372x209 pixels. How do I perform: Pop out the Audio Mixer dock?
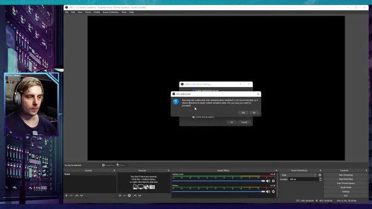[277, 170]
